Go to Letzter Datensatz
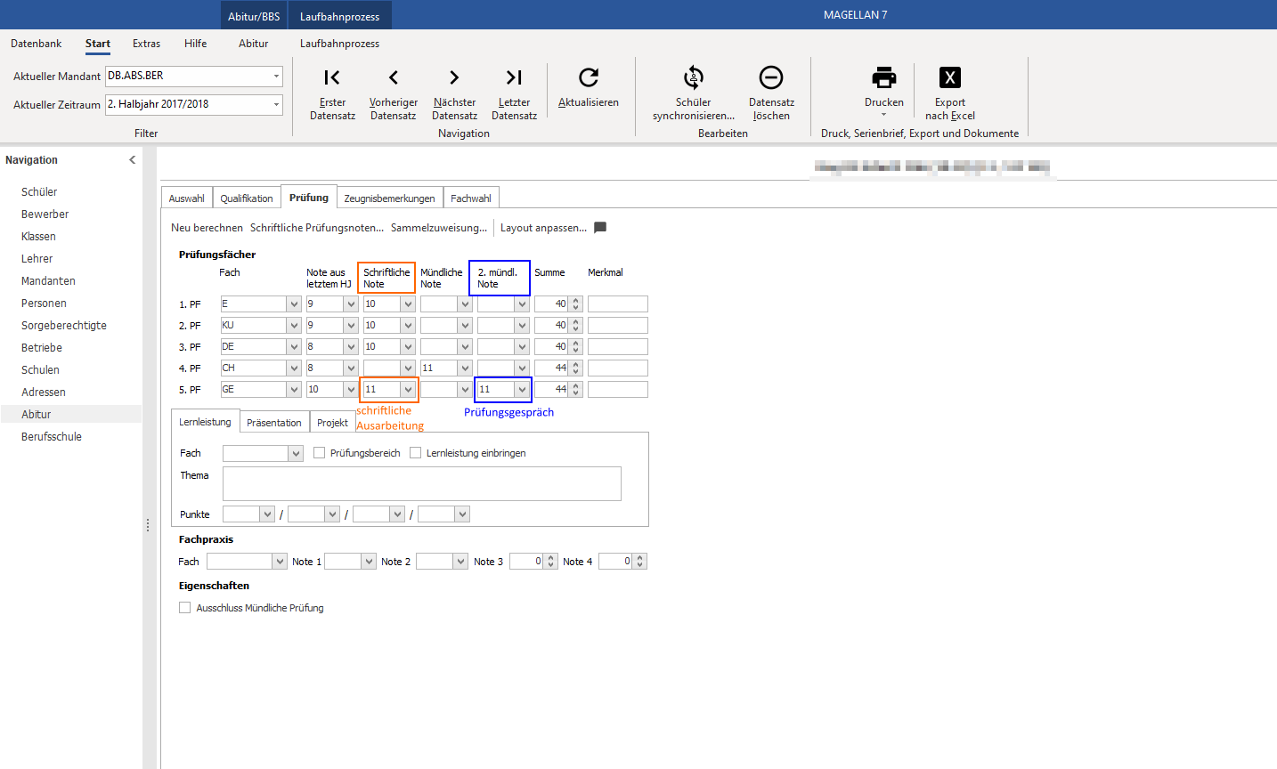Image resolution: width=1277 pixels, height=769 pixels. click(514, 77)
